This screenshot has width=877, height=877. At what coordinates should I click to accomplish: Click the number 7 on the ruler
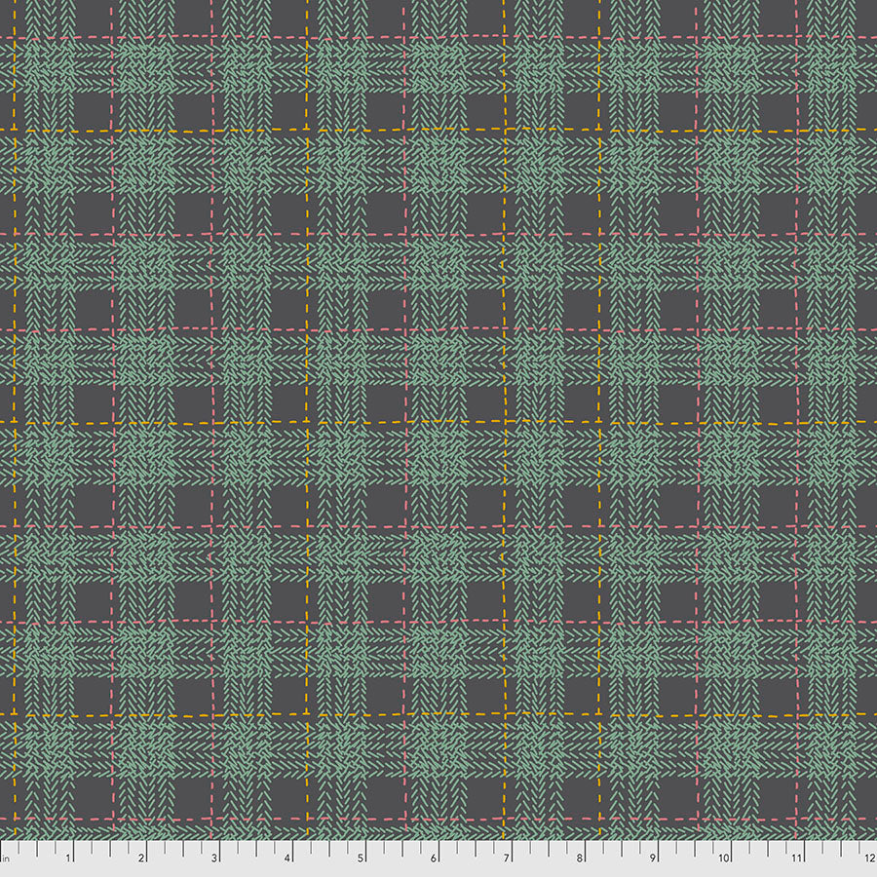pos(506,859)
